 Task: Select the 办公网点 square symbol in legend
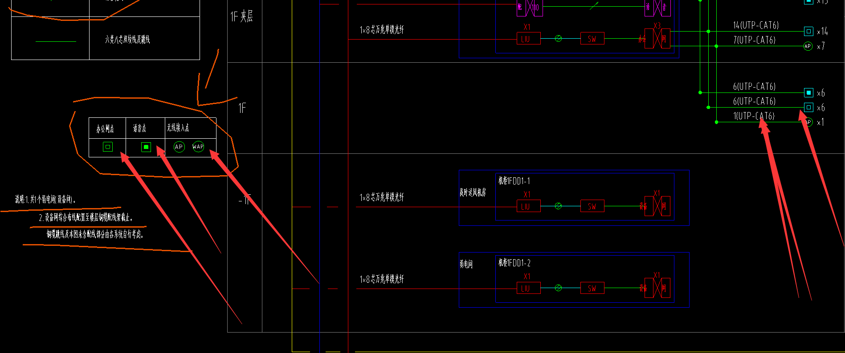pos(108,147)
